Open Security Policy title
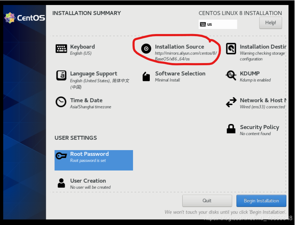The width and height of the screenshot is (296, 225). click(260, 127)
